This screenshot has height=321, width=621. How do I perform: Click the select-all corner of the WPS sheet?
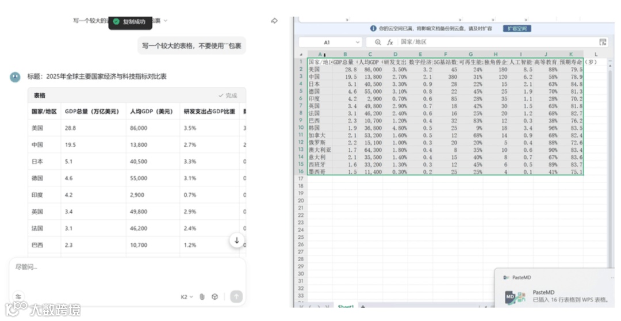tap(301, 54)
